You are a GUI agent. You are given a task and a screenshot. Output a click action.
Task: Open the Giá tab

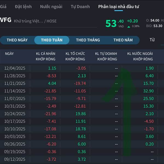(x=3, y=6)
